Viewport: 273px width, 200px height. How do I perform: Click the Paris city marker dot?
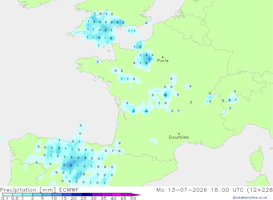pyautogui.click(x=163, y=57)
